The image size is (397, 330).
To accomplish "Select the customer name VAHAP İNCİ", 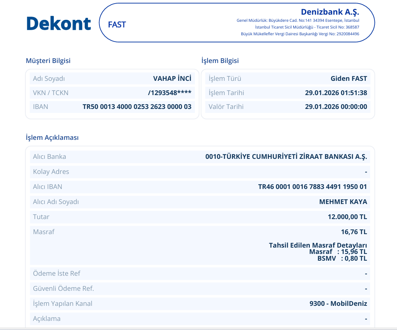I will point(172,78).
